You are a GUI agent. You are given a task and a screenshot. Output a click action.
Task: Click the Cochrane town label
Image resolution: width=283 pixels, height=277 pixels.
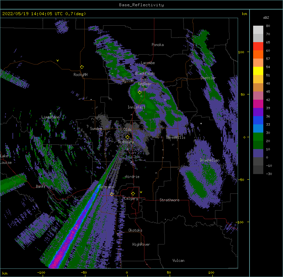point(106,187)
